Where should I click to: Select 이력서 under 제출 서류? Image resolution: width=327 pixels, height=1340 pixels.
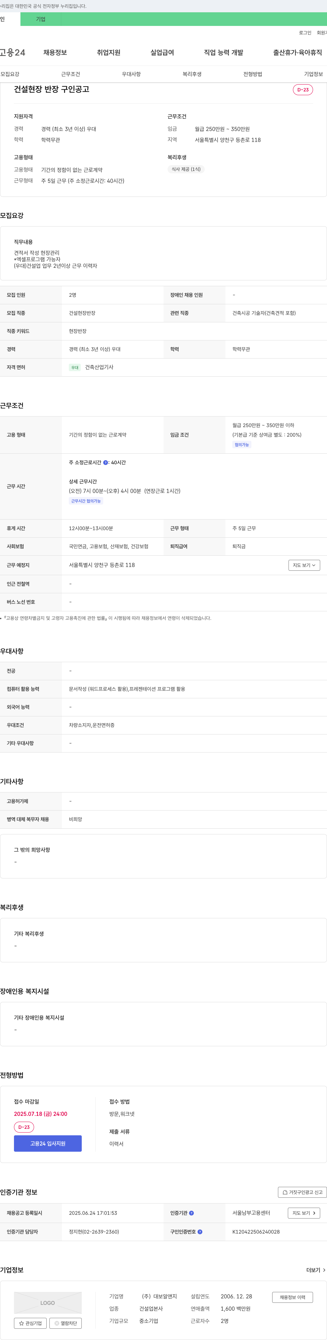click(x=116, y=1144)
